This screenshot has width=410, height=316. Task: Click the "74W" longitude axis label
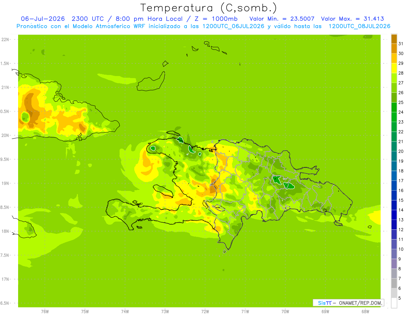click(x=125, y=312)
